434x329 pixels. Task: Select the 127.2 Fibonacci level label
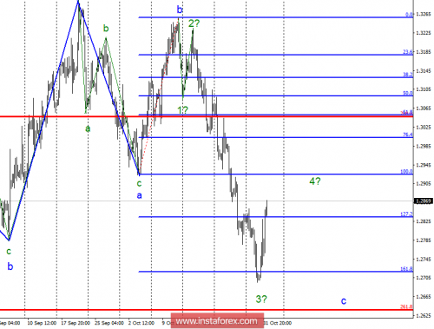click(406, 214)
